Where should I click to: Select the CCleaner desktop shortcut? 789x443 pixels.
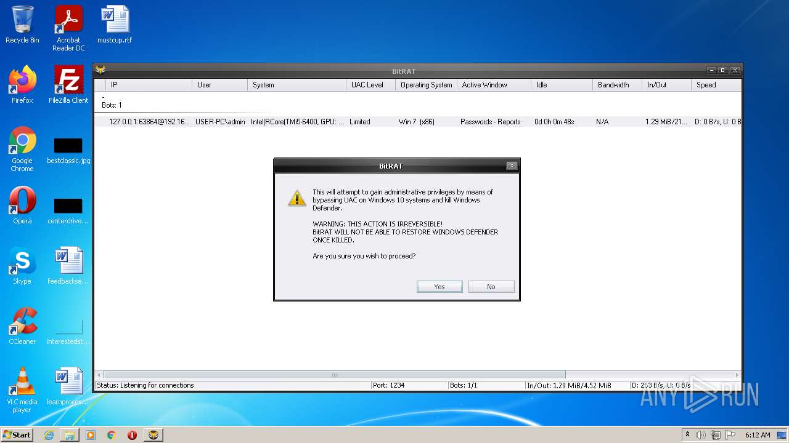click(x=22, y=325)
